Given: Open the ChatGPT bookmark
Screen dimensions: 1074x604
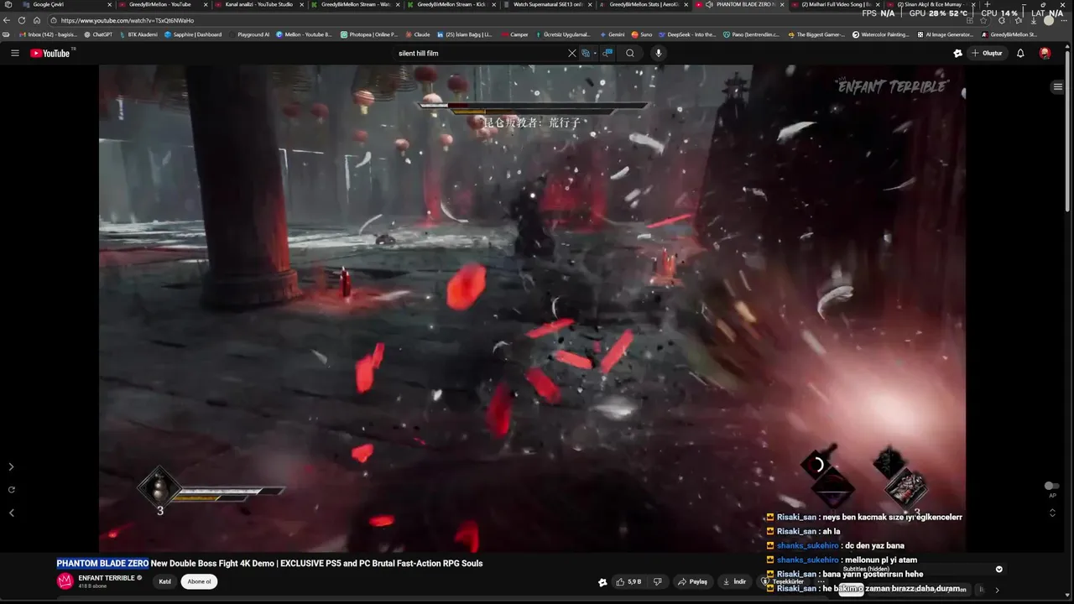Looking at the screenshot, I should [x=97, y=34].
